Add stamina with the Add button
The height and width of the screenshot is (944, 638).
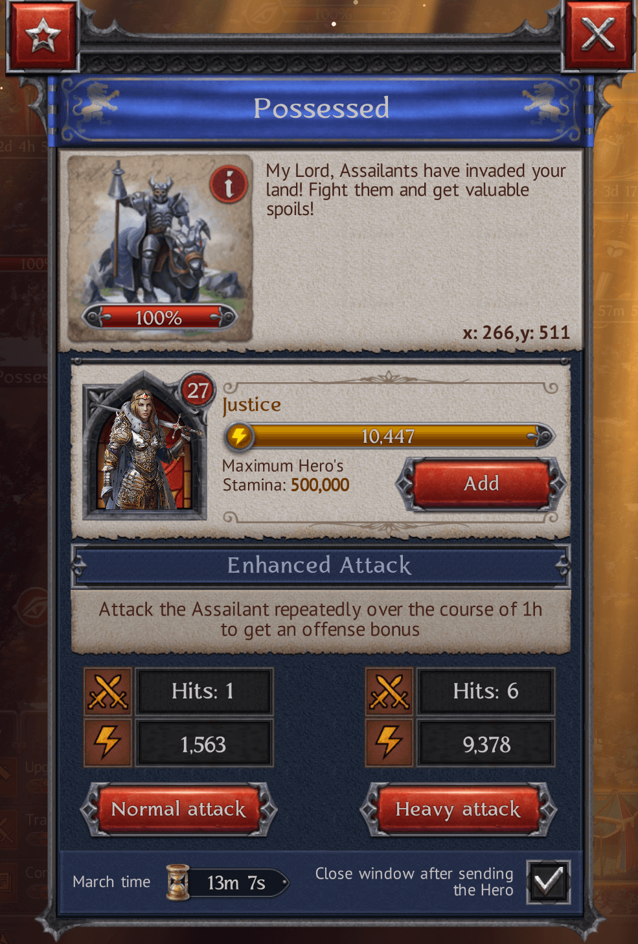pyautogui.click(x=481, y=484)
